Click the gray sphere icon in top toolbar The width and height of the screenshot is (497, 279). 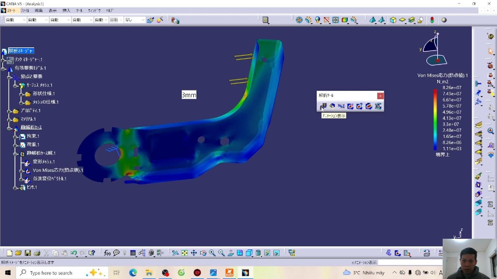(x=444, y=20)
